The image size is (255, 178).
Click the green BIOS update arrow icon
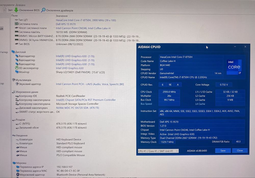coord(16,10)
